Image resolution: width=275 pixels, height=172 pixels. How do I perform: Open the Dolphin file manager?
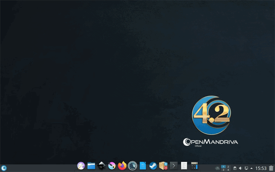(x=91, y=166)
